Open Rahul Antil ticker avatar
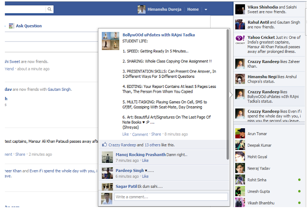The width and height of the screenshot is (308, 210). pos(240,25)
